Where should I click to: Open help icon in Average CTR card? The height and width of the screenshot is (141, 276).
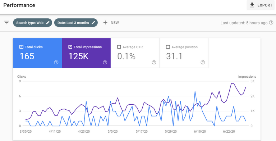pyautogui.click(x=154, y=62)
